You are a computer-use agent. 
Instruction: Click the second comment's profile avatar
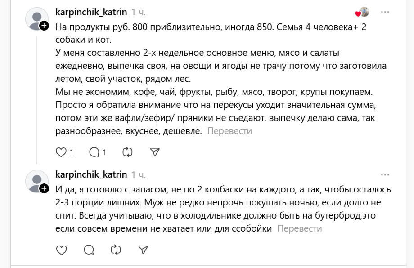(x=36, y=181)
